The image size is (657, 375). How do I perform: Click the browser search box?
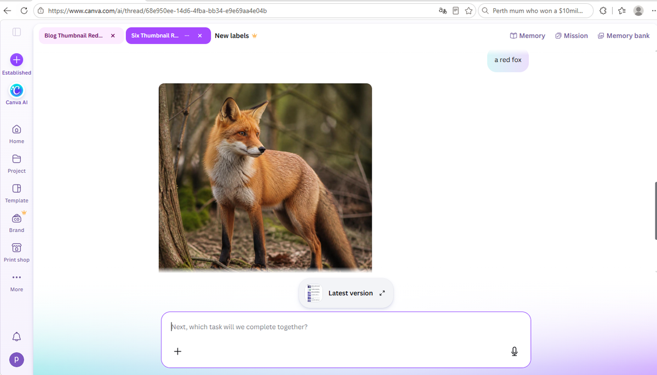click(x=535, y=11)
